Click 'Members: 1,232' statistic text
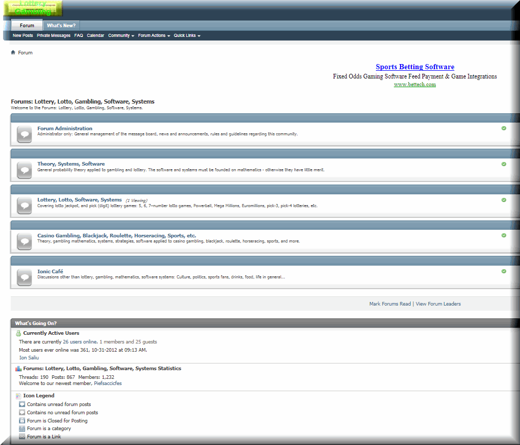 click(96, 377)
